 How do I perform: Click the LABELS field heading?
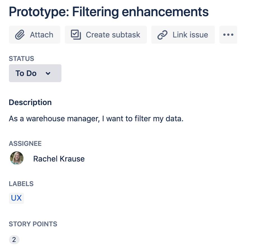(21, 184)
